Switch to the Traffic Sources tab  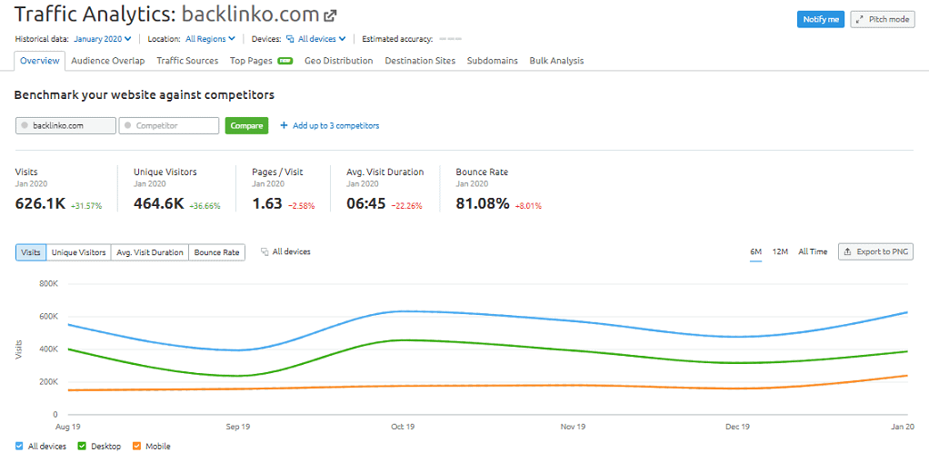click(x=187, y=60)
